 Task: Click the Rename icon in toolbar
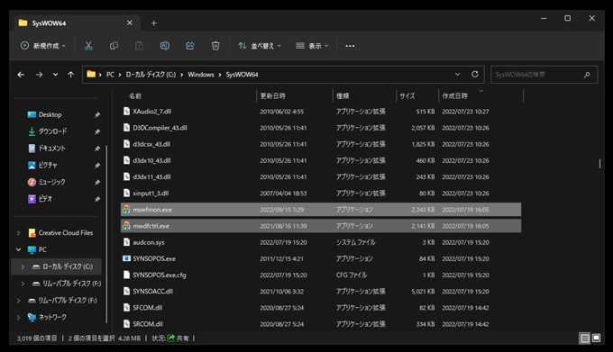pyautogui.click(x=165, y=46)
